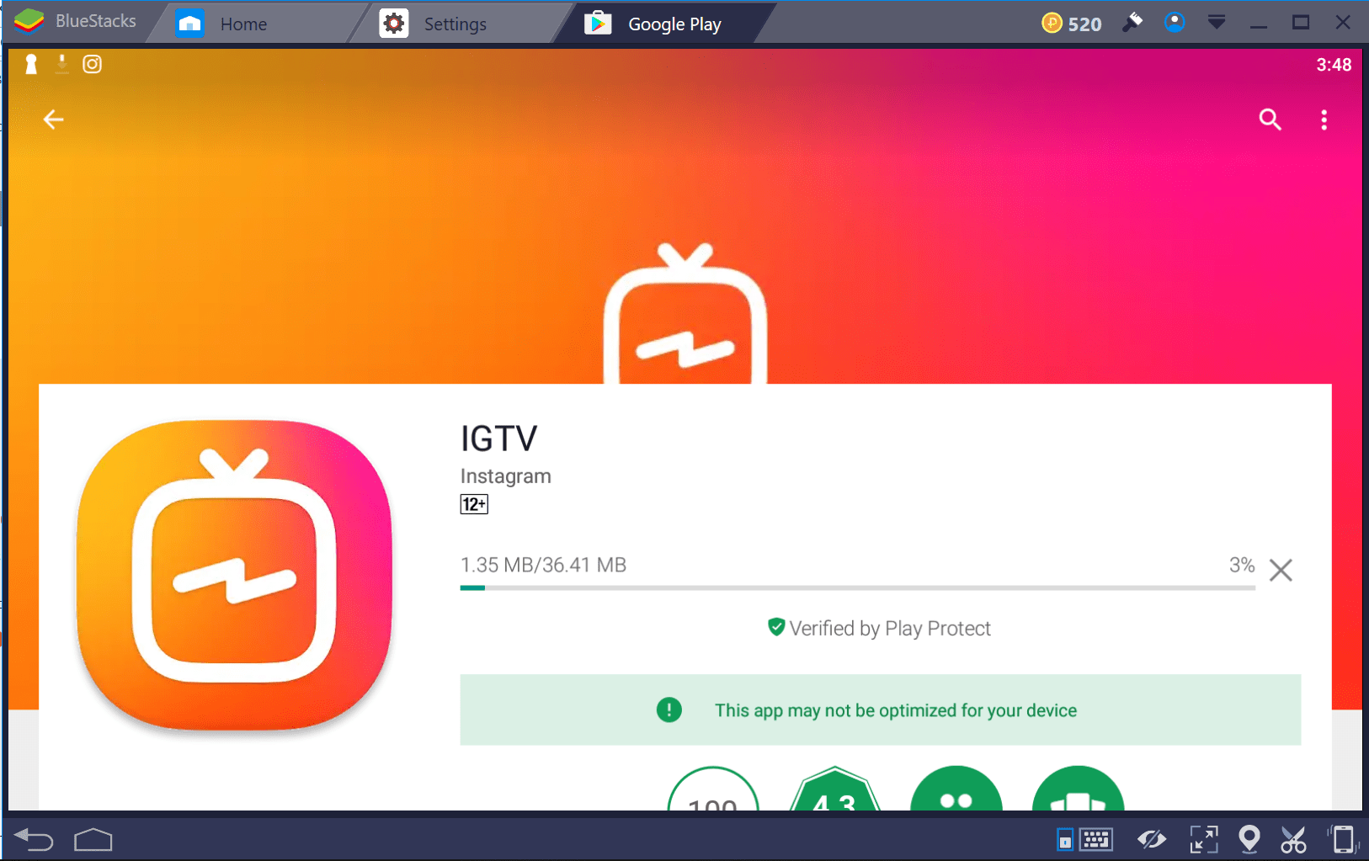Open the three-dot overflow menu
This screenshot has height=861, width=1369.
point(1324,120)
